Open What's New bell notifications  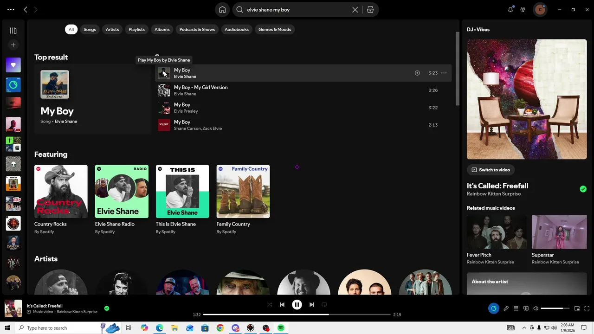(x=510, y=9)
